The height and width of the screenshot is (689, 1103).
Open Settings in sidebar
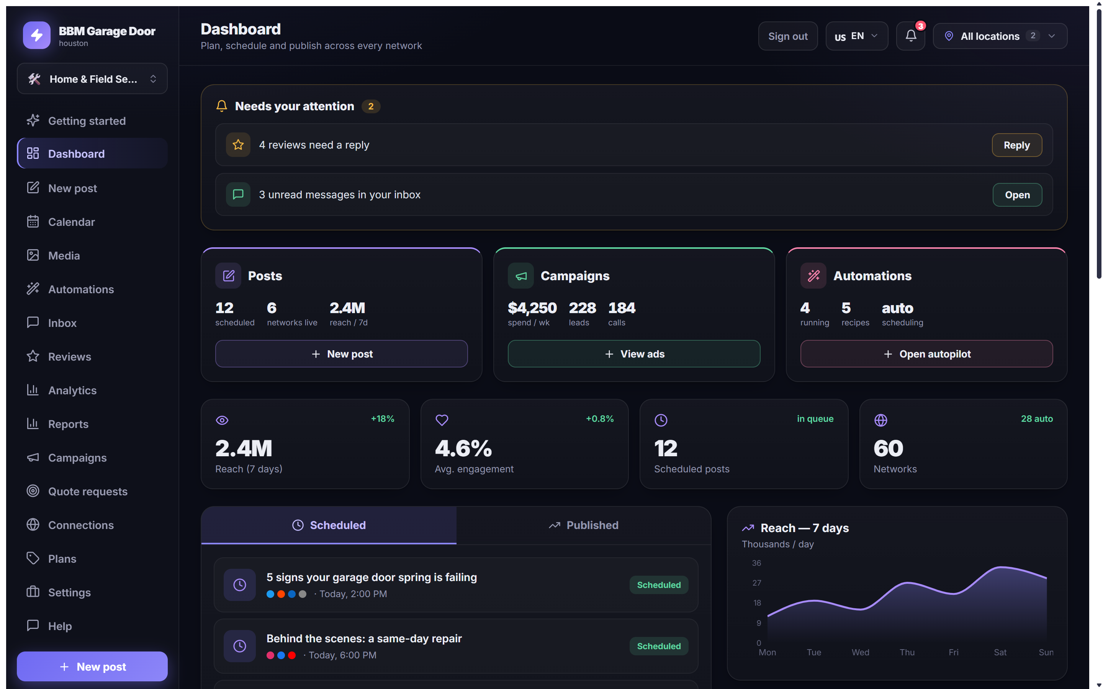[x=92, y=593]
